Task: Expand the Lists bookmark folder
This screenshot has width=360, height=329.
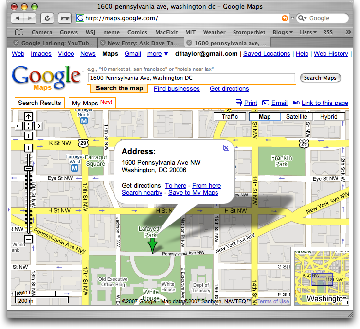Action: coord(307,32)
